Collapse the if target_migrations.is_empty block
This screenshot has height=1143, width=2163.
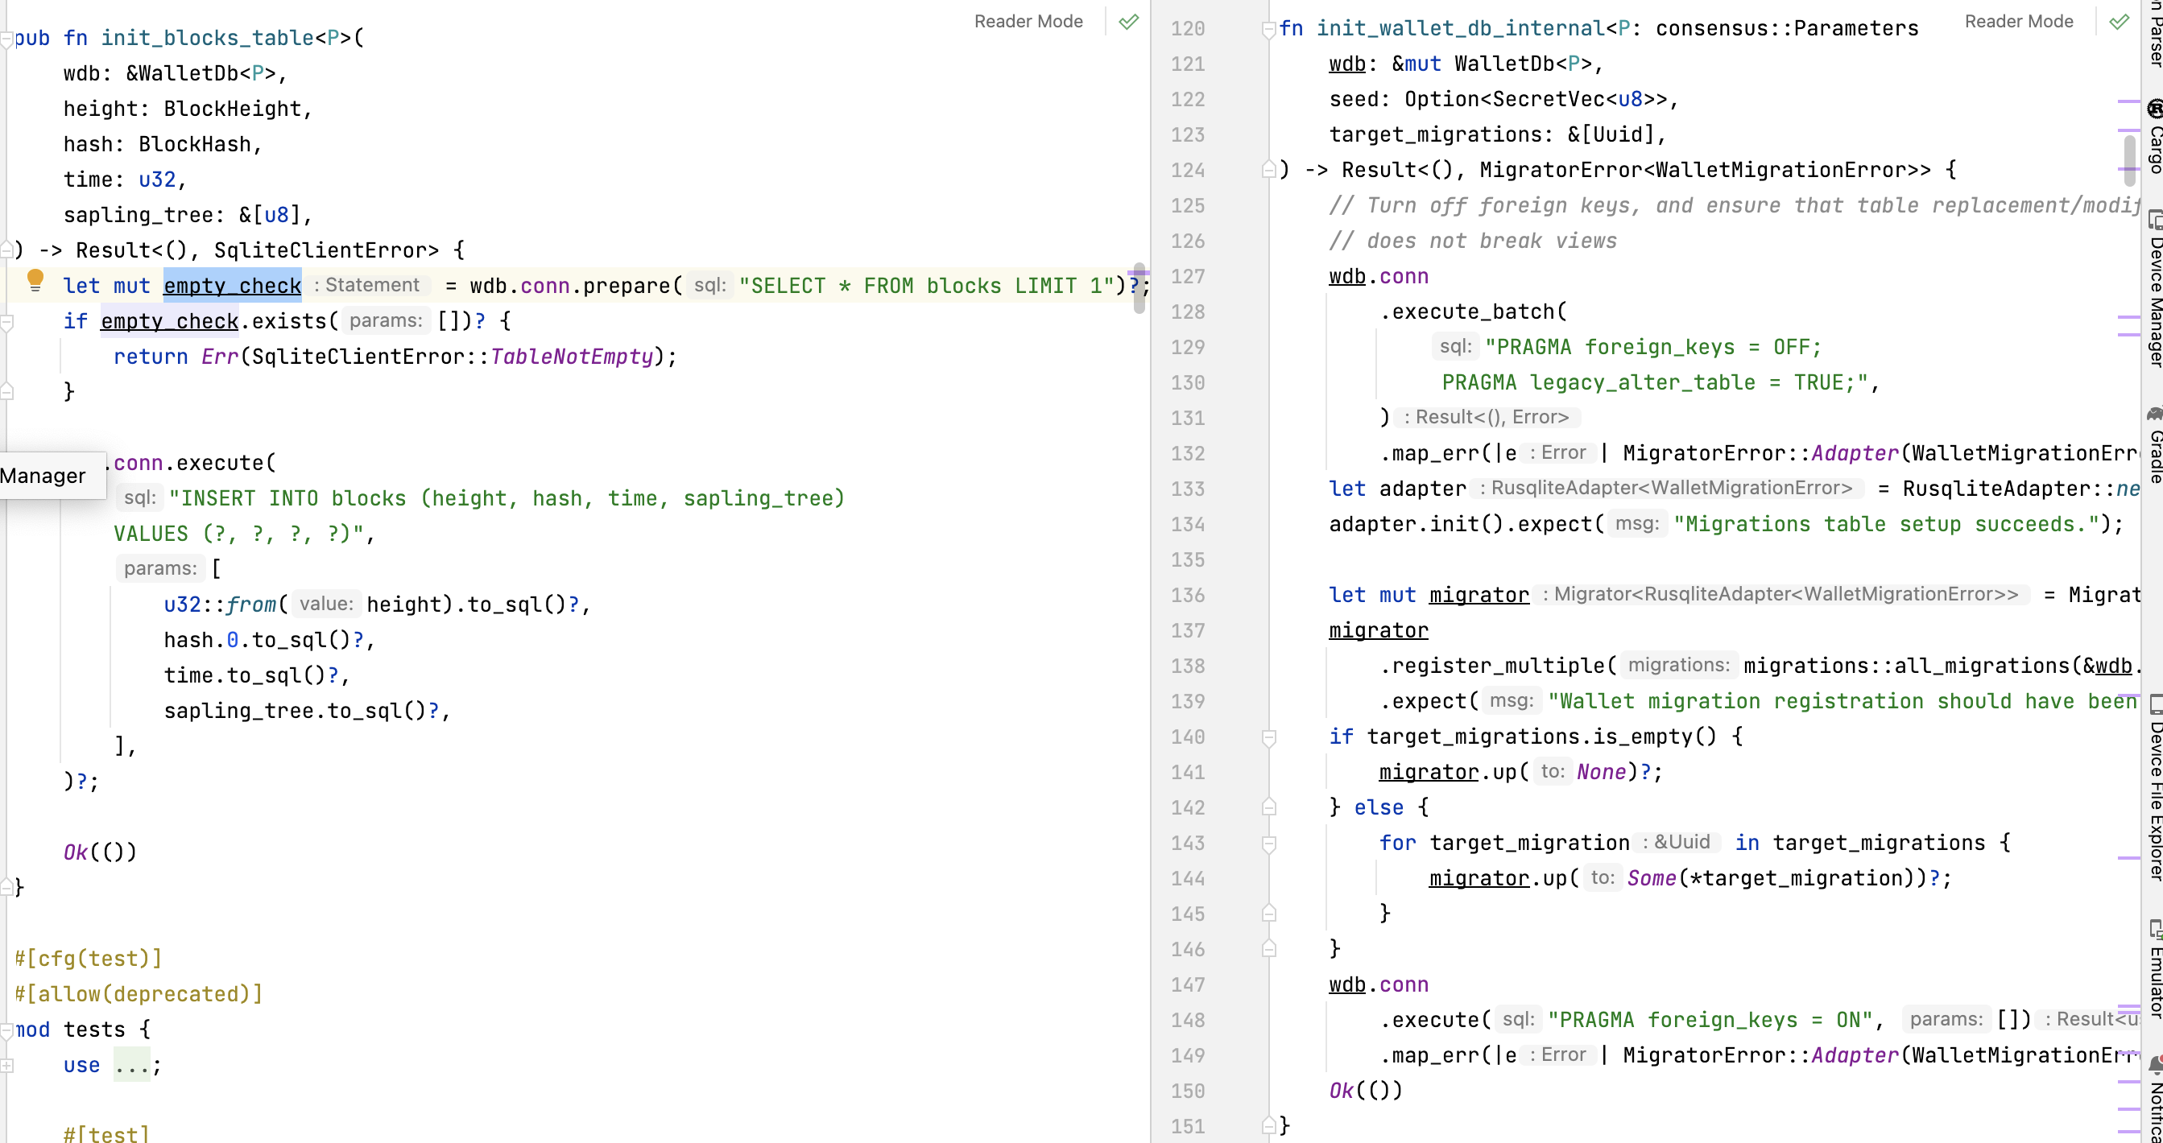point(1269,737)
